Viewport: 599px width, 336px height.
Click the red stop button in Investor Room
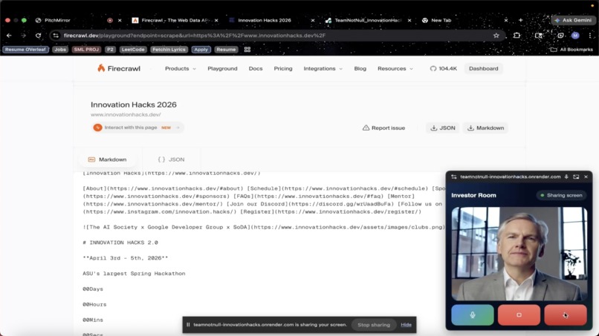519,315
